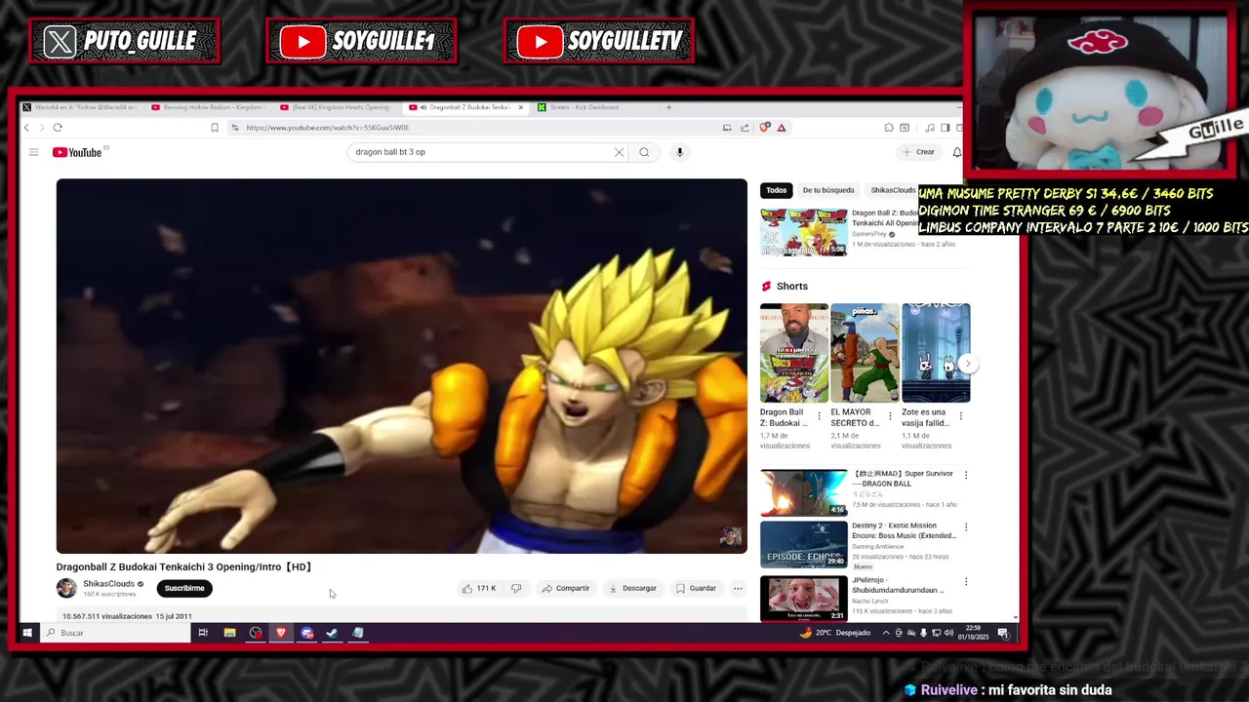This screenshot has width=1249, height=702.
Task: Clear the YouTube search box text
Action: [619, 152]
